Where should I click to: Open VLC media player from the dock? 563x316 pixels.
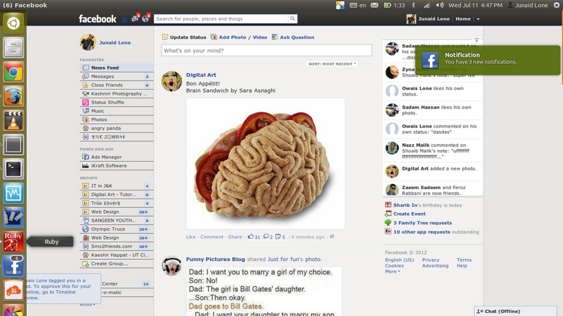13,121
